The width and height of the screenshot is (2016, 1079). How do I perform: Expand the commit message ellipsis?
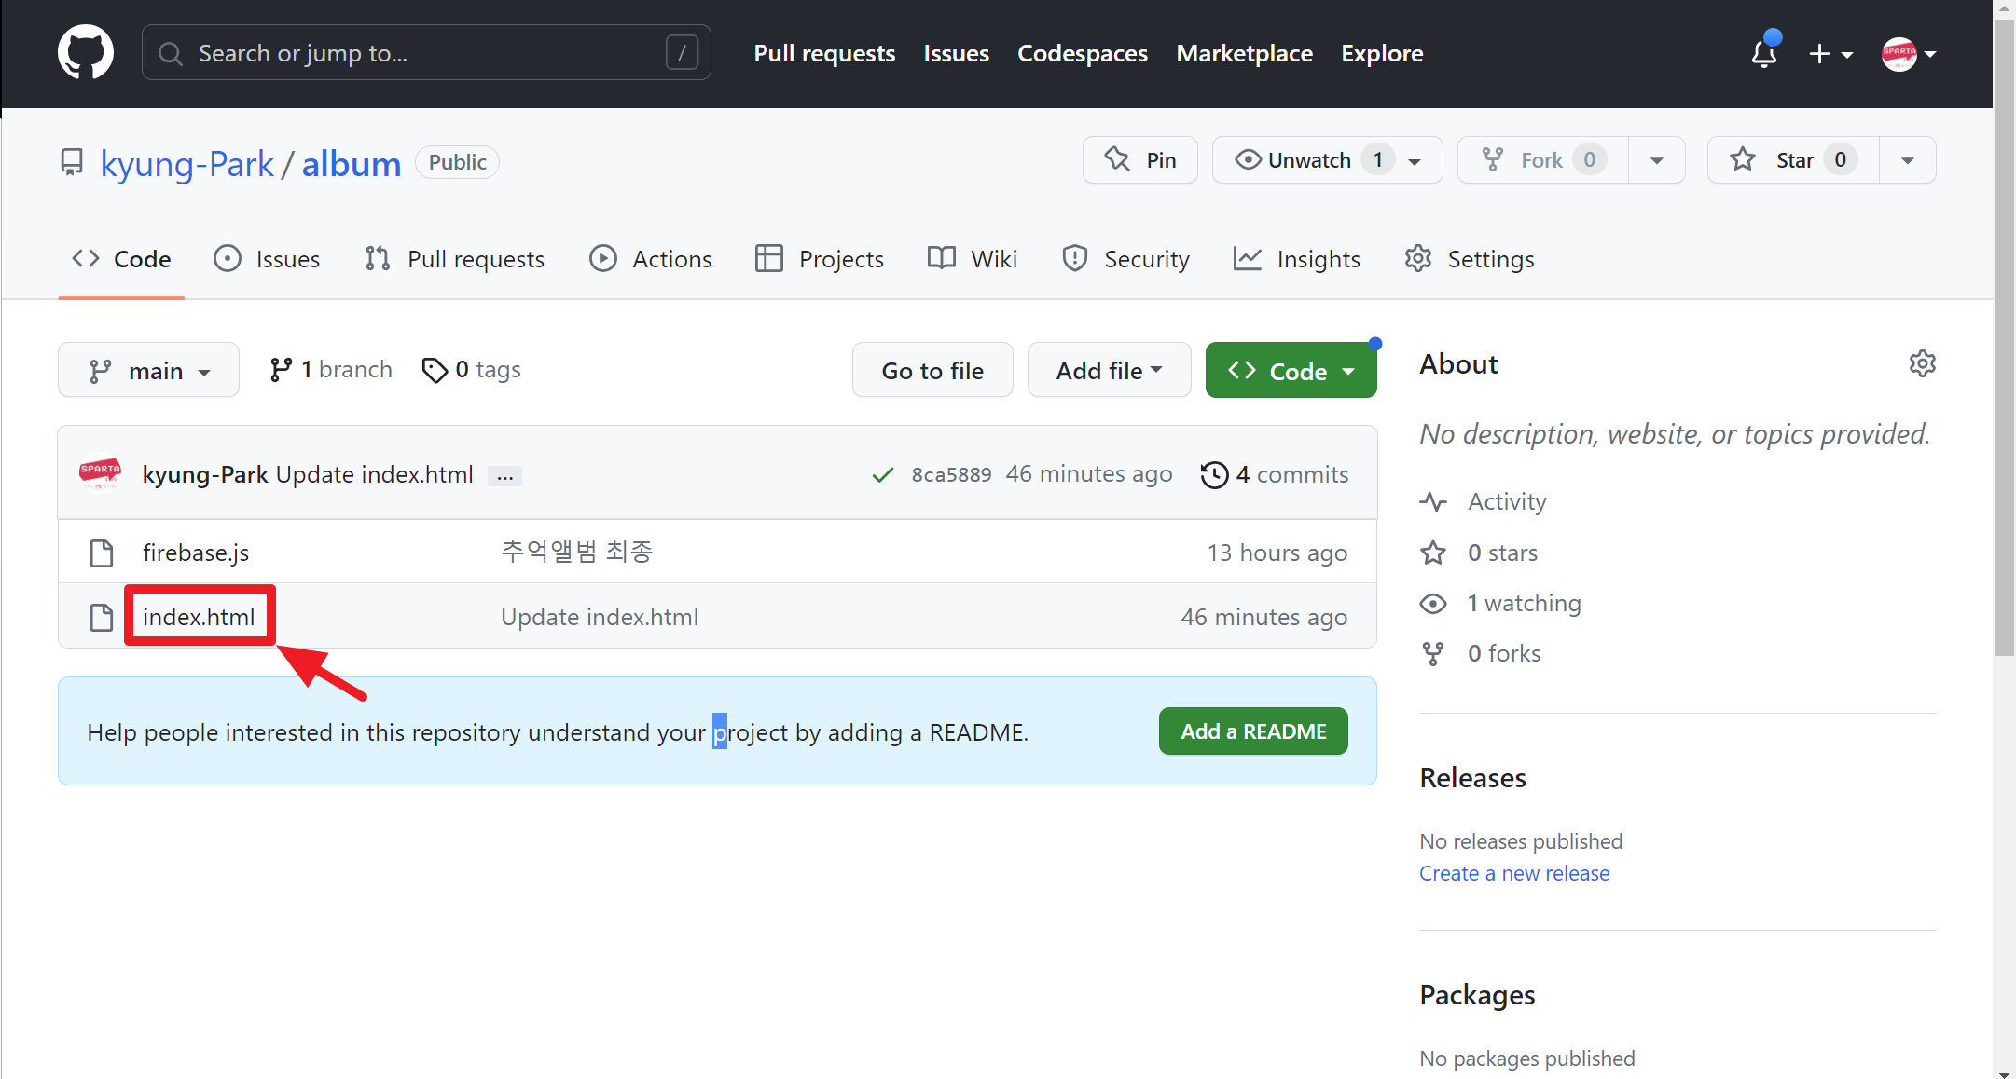(504, 476)
